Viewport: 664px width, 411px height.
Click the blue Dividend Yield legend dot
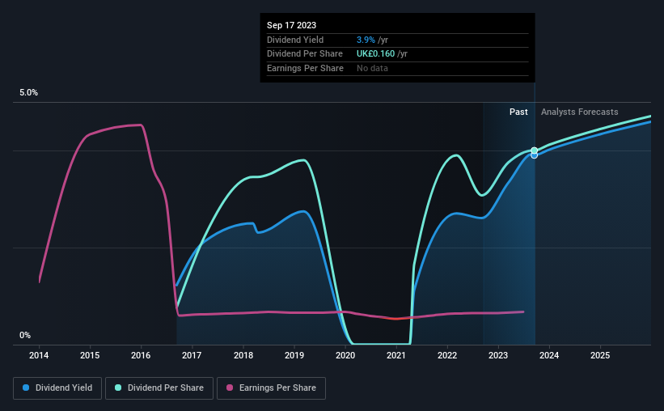(26, 388)
